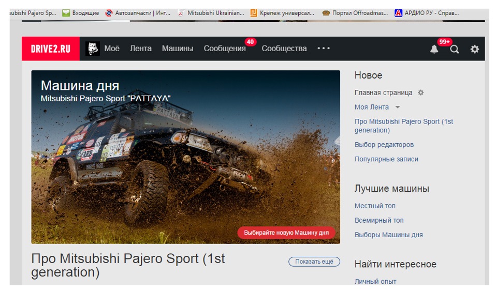
Task: Open Автозапчасти bookmark
Action: [x=139, y=13]
